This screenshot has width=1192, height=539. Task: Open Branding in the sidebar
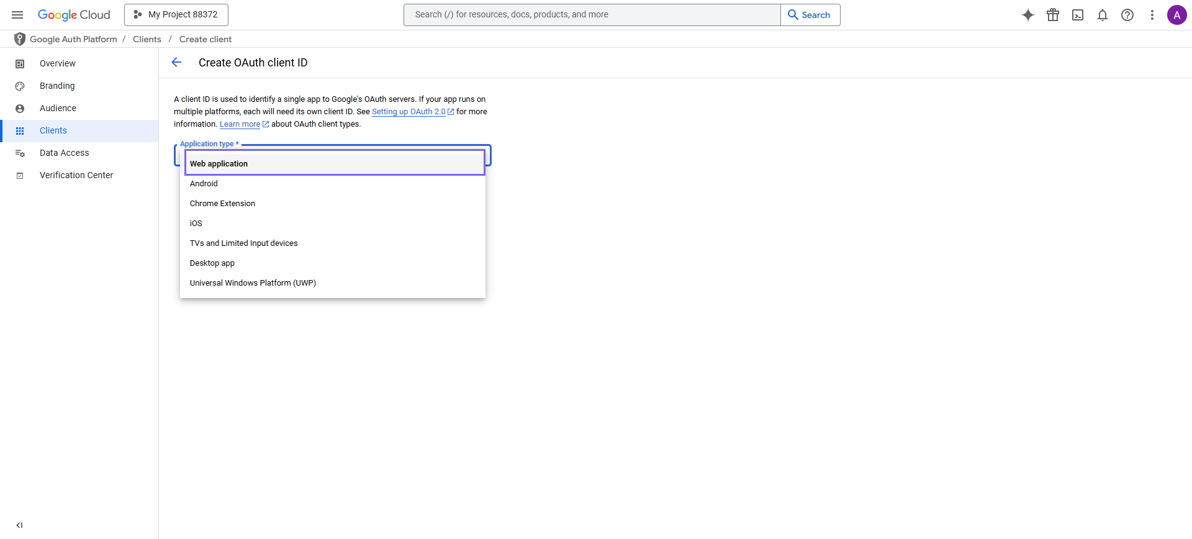pyautogui.click(x=57, y=86)
